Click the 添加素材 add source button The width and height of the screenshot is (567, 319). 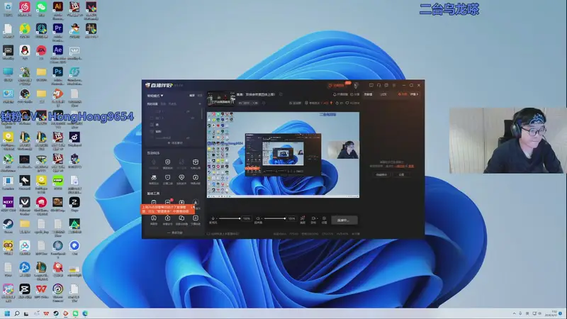[174, 142]
